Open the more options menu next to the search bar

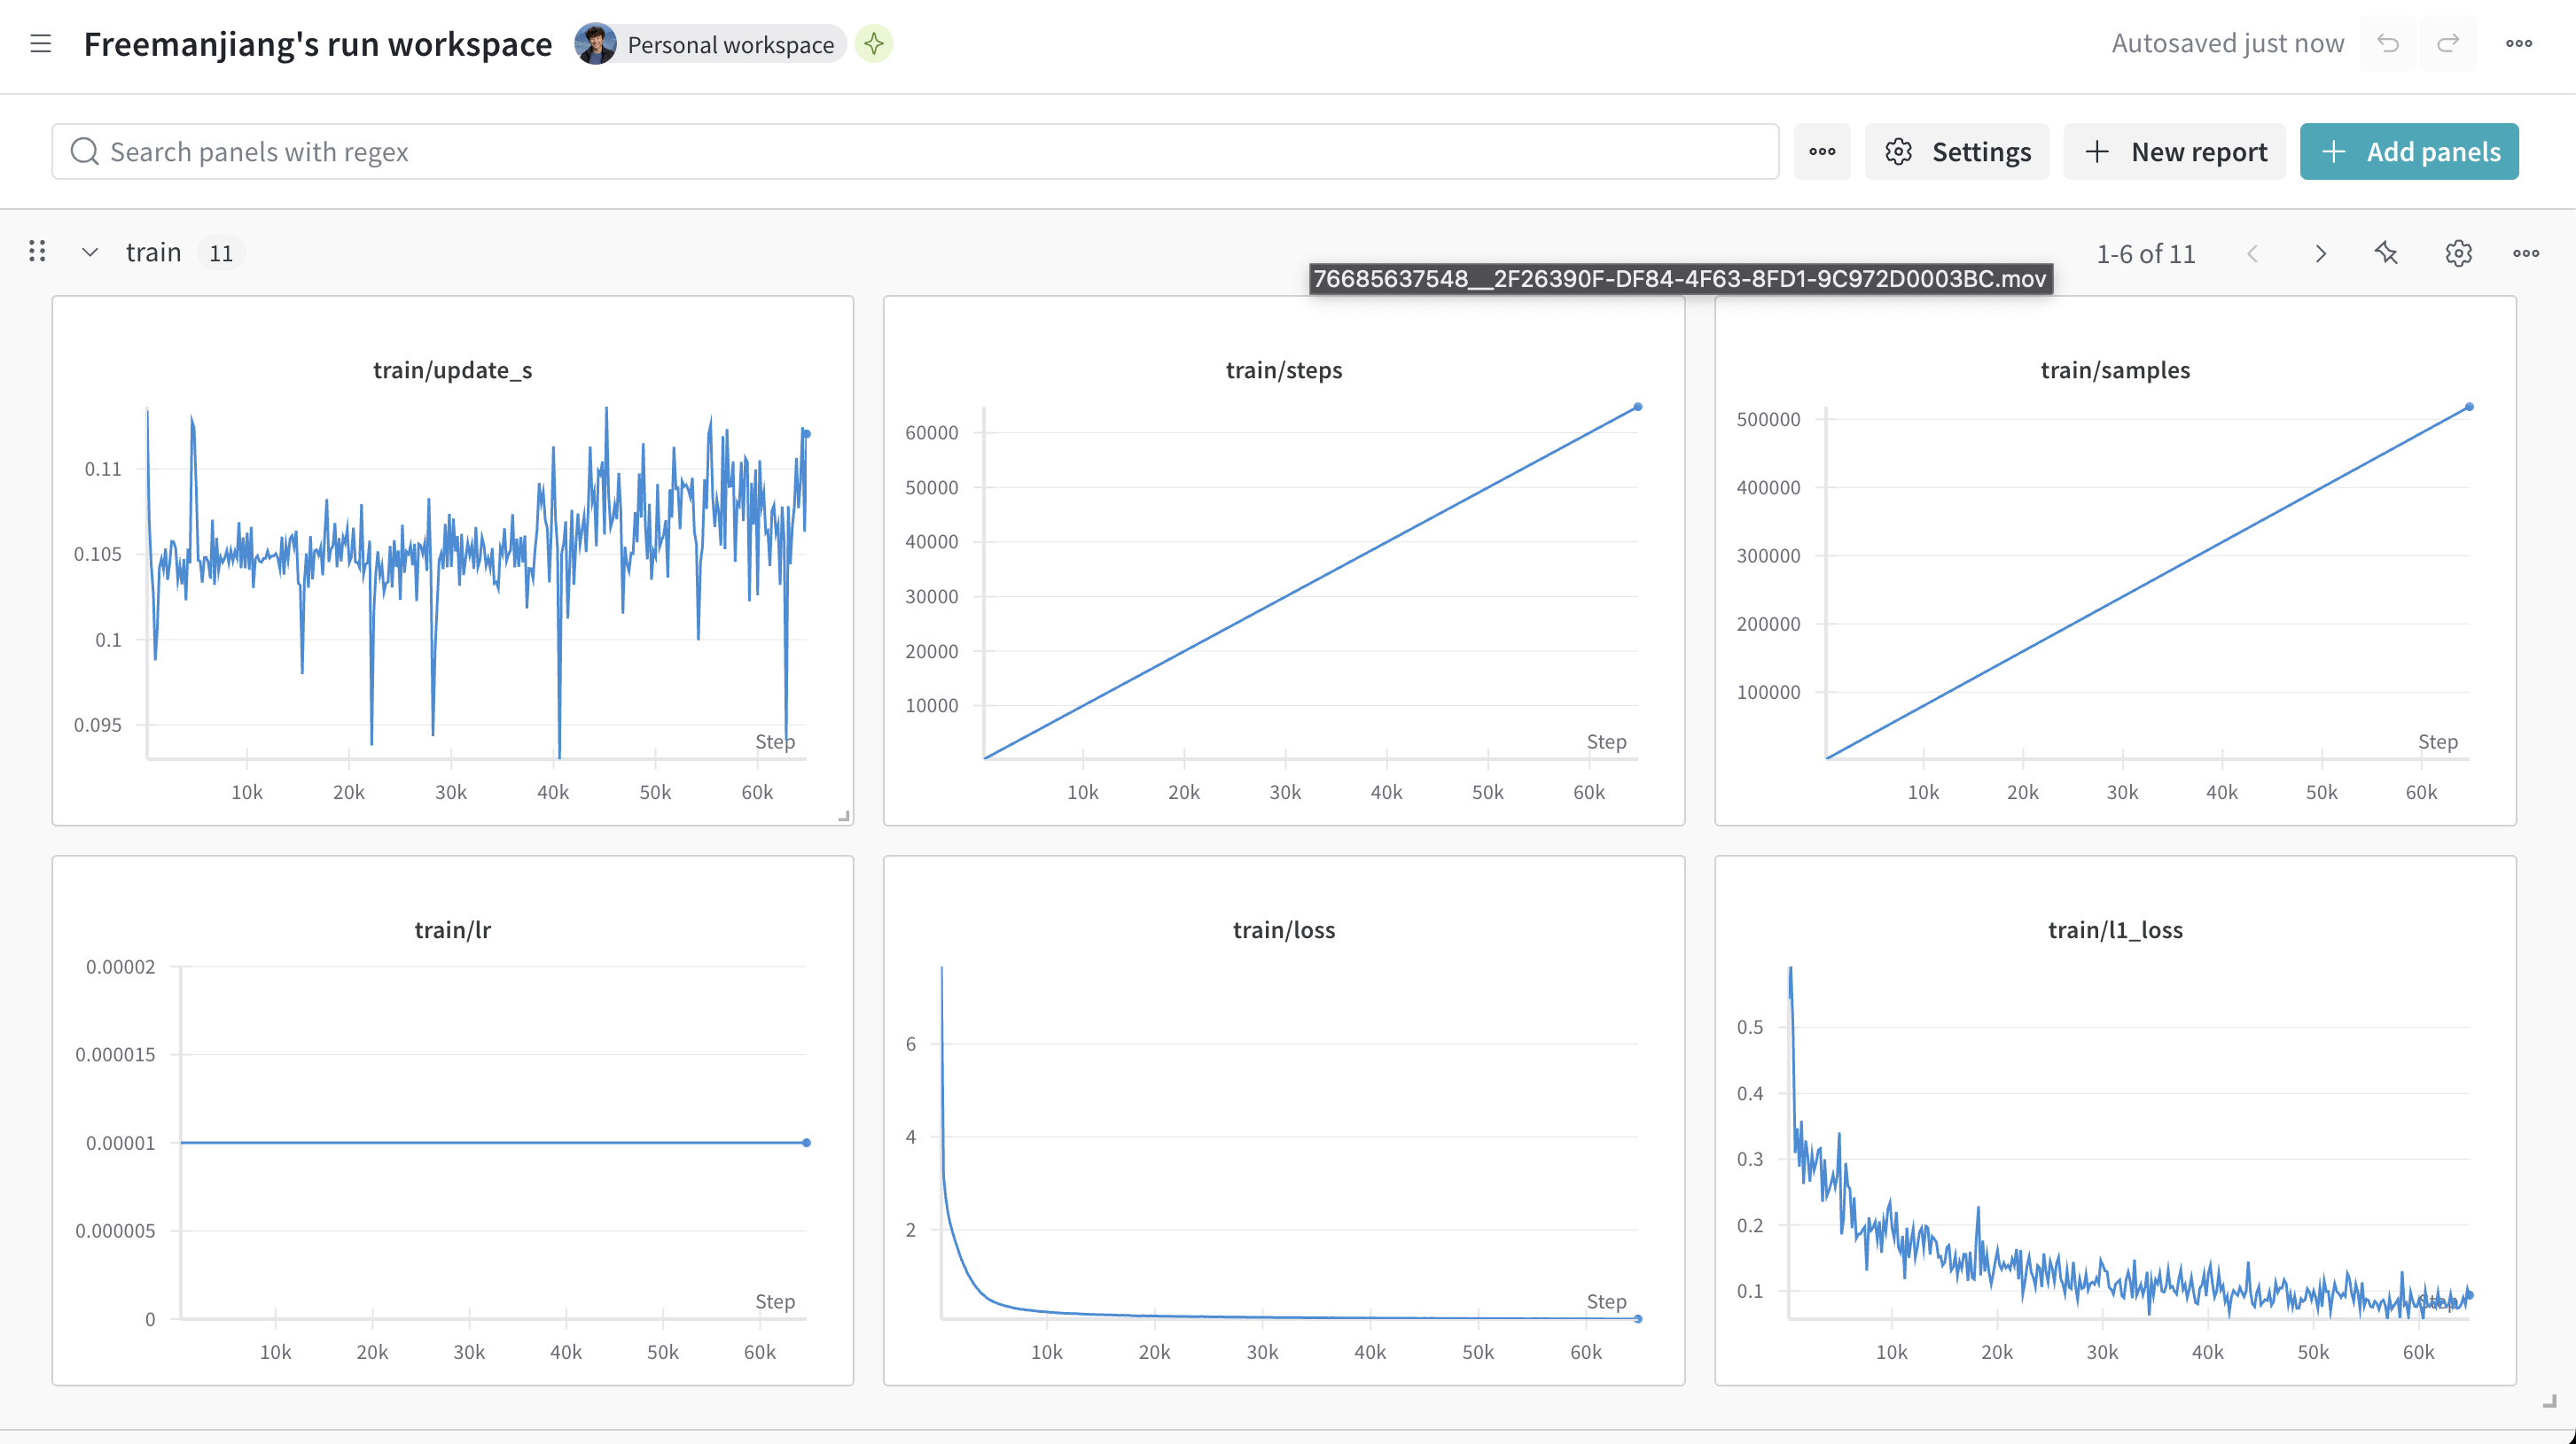pyautogui.click(x=1822, y=151)
